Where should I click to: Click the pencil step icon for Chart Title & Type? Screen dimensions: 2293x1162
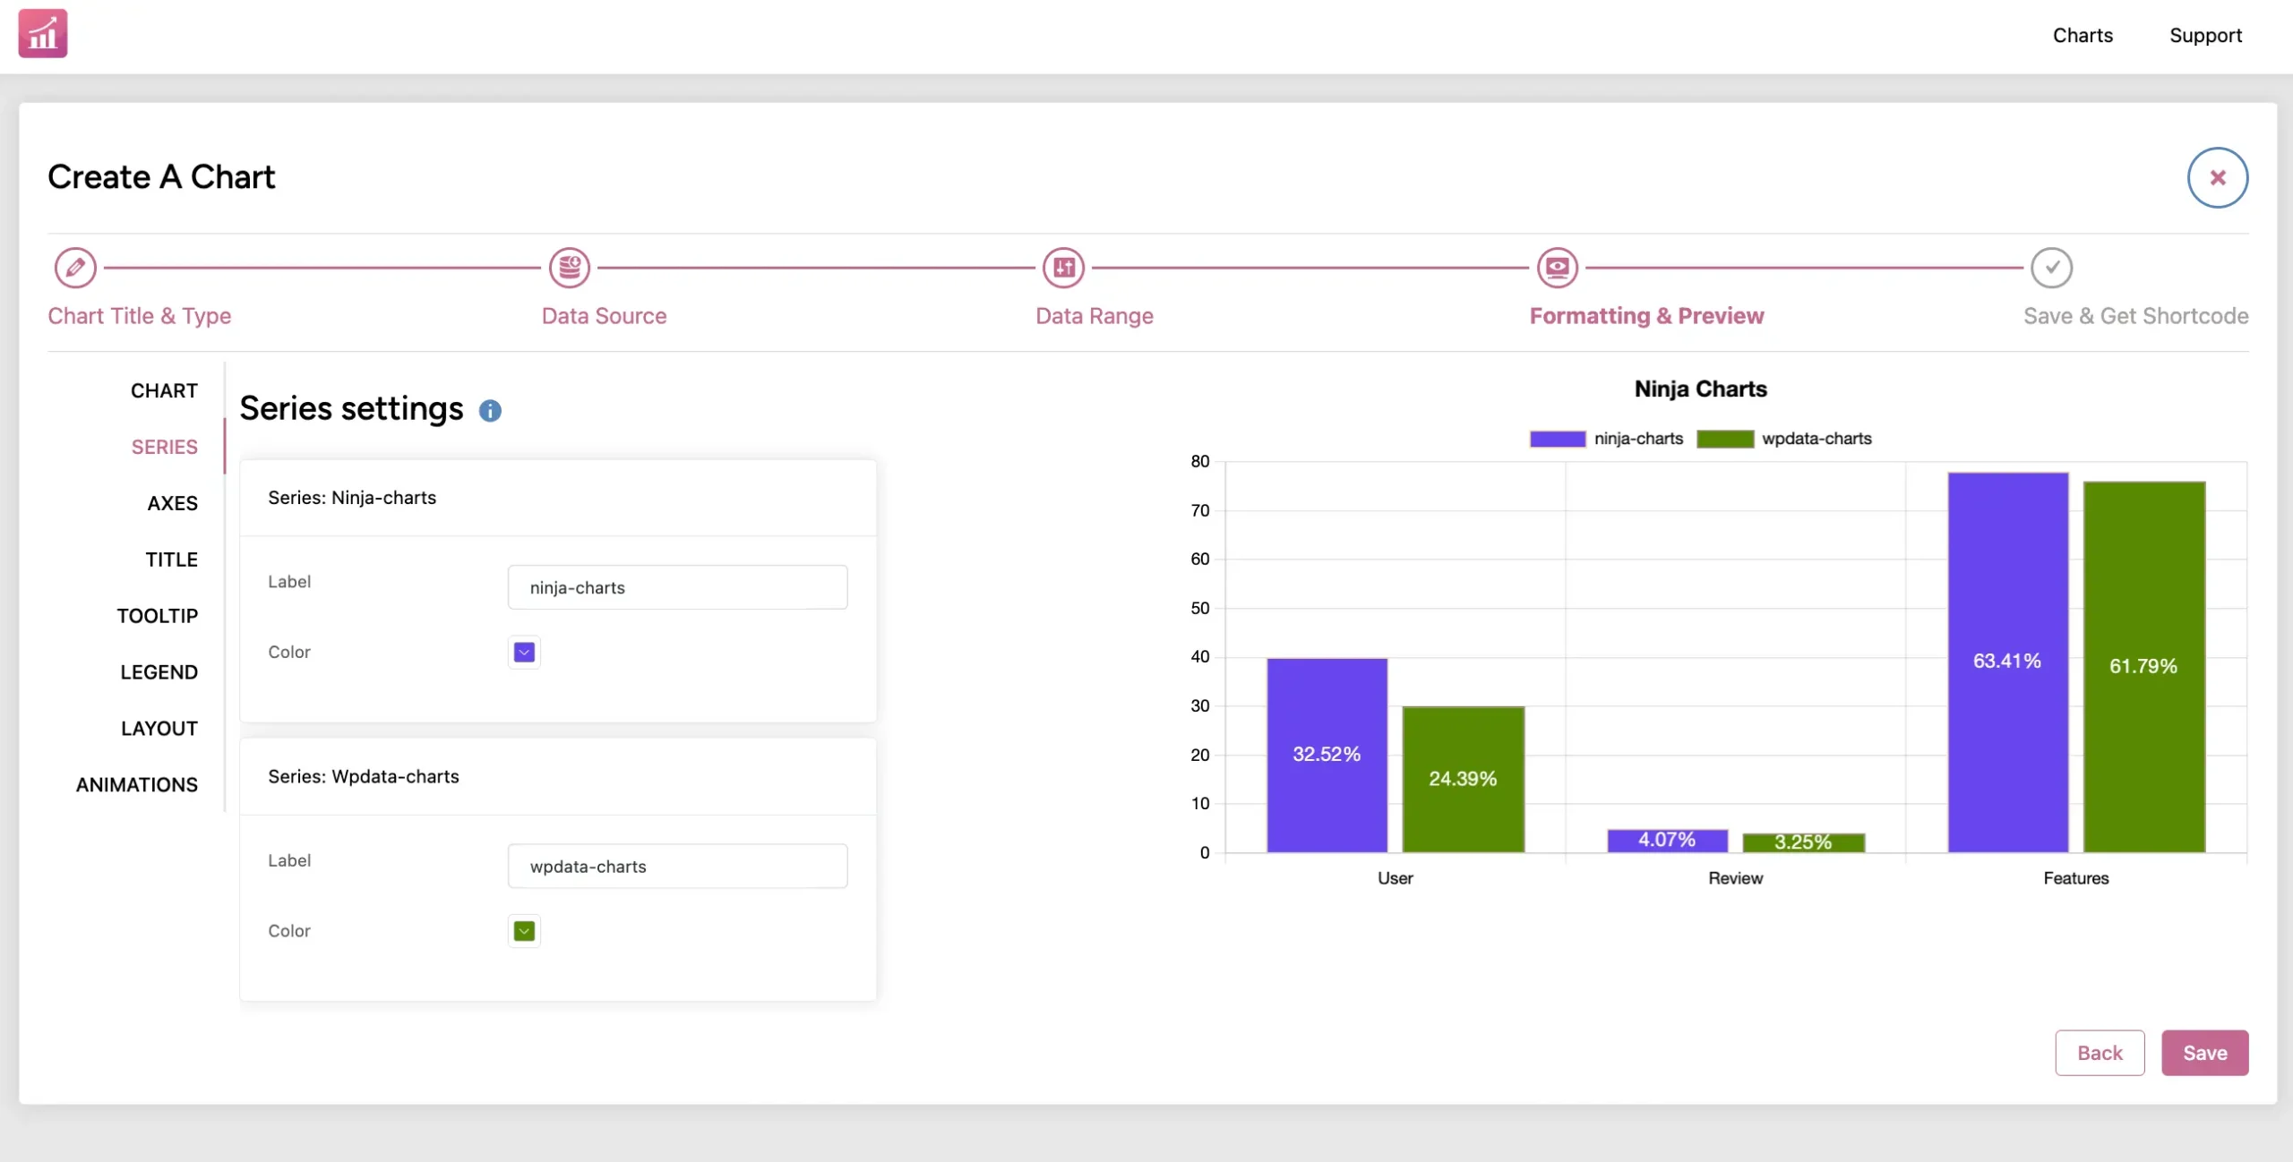75,268
